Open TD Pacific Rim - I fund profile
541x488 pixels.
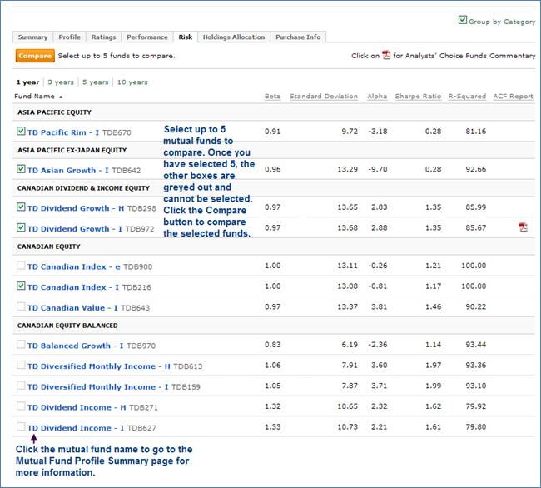pyautogui.click(x=63, y=132)
